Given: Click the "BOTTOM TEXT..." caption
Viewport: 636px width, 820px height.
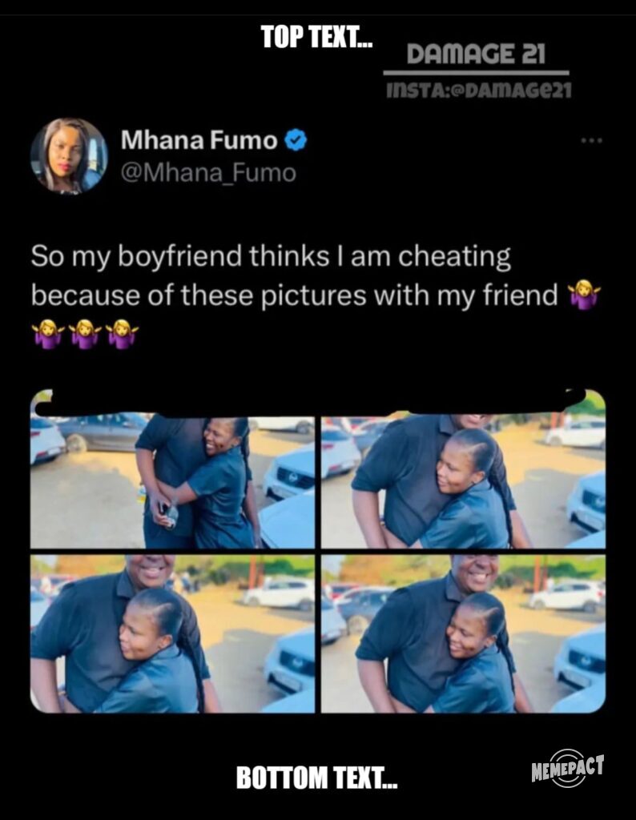Looking at the screenshot, I should click(x=316, y=777).
